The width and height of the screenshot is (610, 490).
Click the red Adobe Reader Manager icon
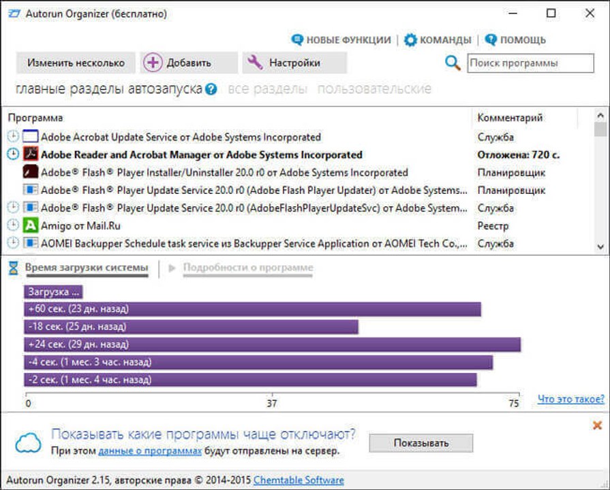[31, 154]
